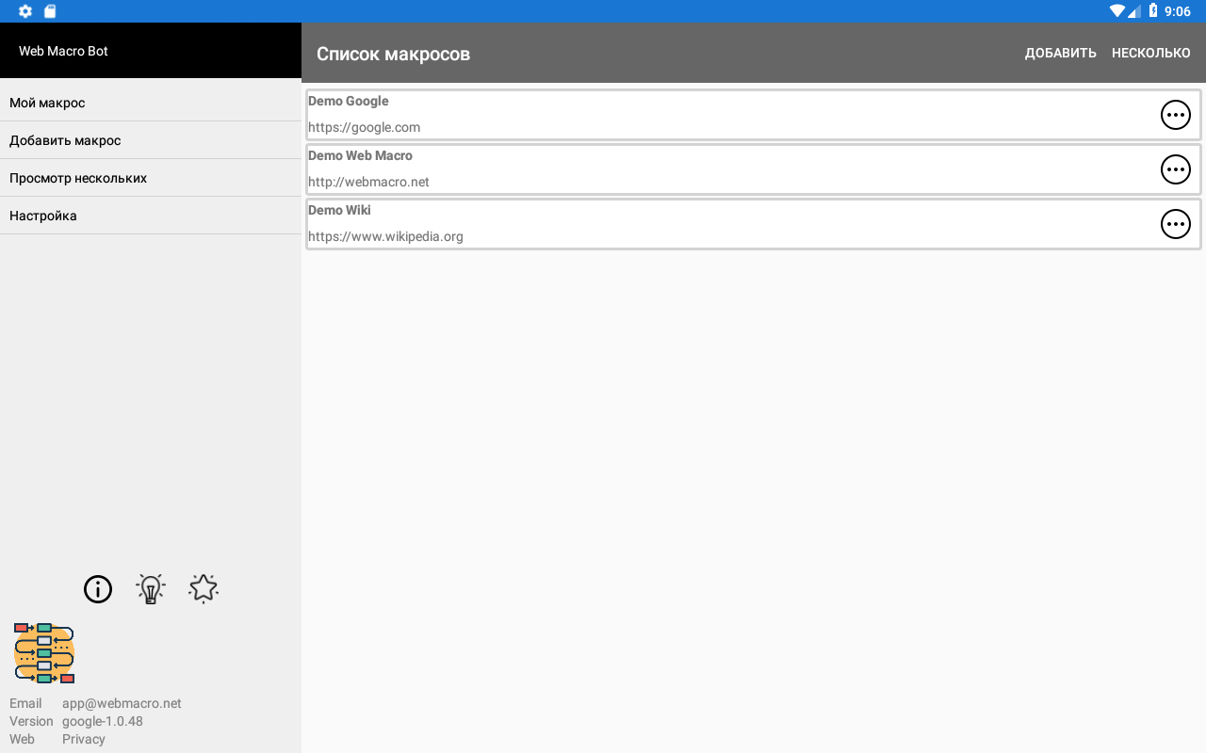Tap the battery icon in status bar
Screen dimensions: 1206x753
click(x=1152, y=11)
